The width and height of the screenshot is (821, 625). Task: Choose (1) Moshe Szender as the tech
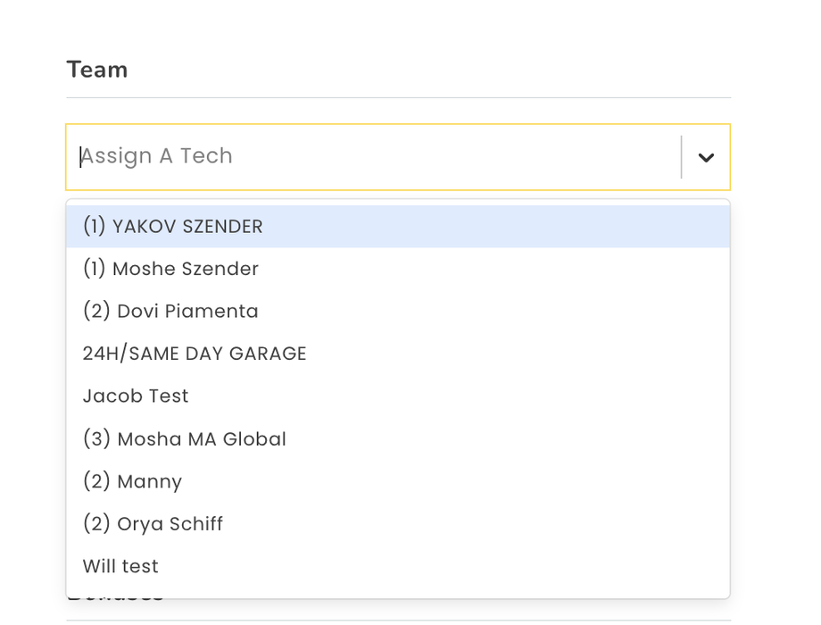coord(170,269)
